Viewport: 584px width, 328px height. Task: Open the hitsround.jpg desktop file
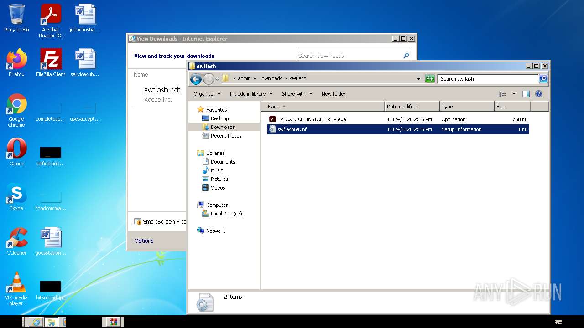[51, 290]
